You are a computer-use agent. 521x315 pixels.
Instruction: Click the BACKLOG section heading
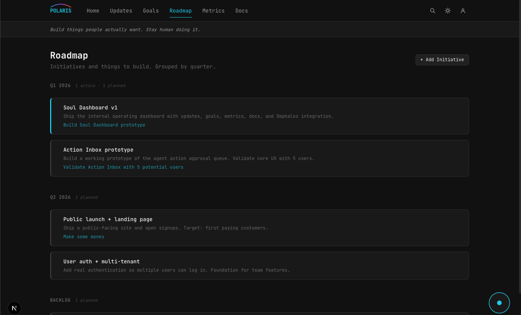click(x=60, y=300)
